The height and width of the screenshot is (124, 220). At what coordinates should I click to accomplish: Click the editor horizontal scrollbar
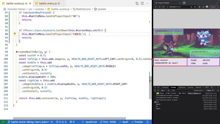coord(69,118)
